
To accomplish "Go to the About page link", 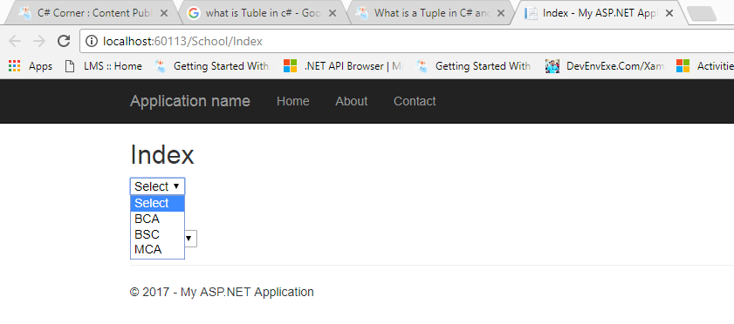I will [352, 101].
